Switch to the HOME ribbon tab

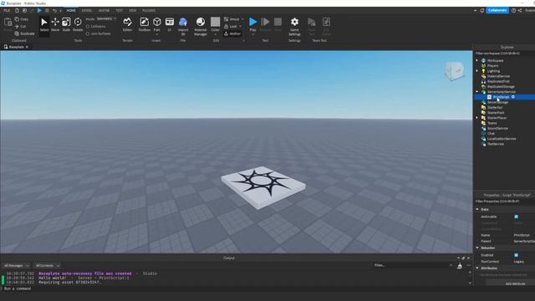pos(71,11)
